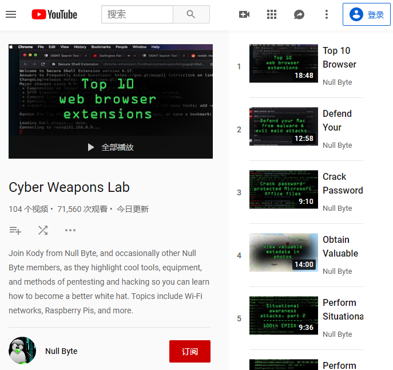Image resolution: width=393 pixels, height=370 pixels.
Task: Click into the 搜索 search field
Action: pyautogui.click(x=137, y=14)
